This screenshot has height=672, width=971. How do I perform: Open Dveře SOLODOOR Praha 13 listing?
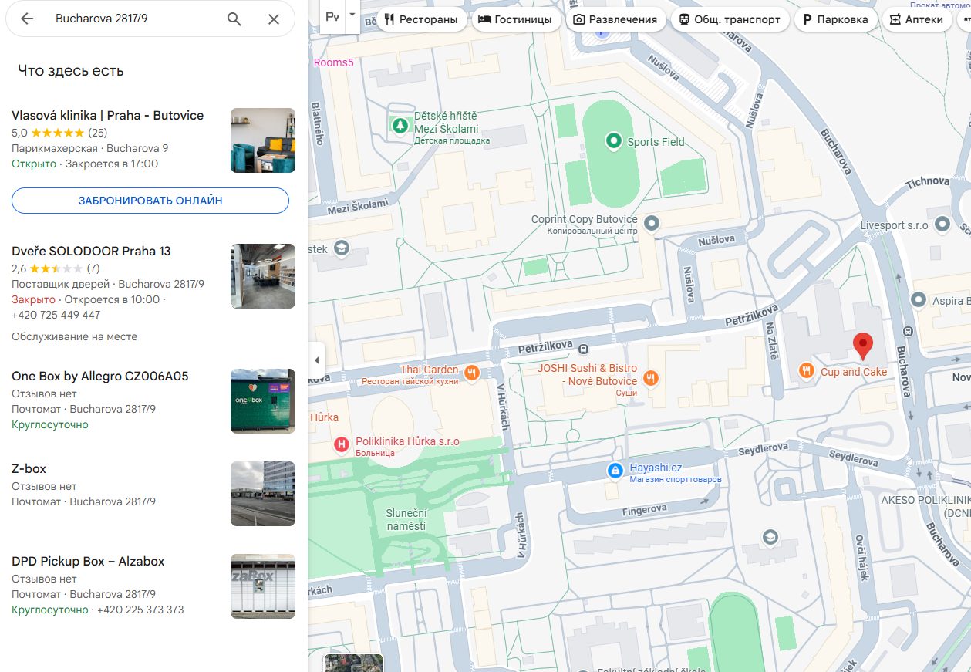point(91,252)
